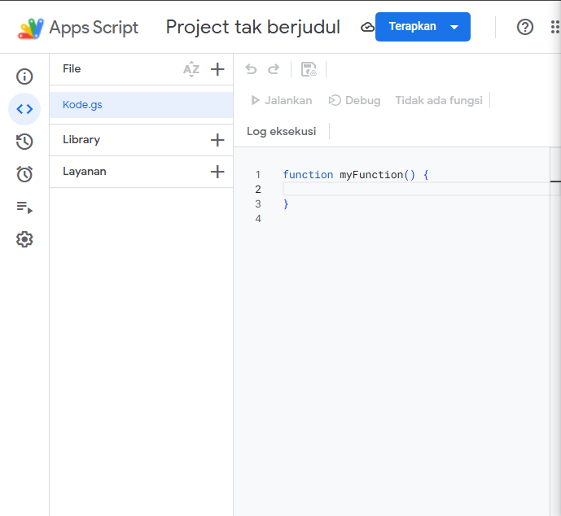This screenshot has width=561, height=516.
Task: Sort files alphabetically with AZ icon
Action: [191, 69]
